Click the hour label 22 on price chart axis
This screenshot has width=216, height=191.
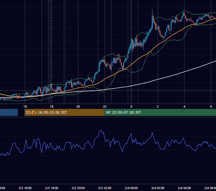pos(105,107)
